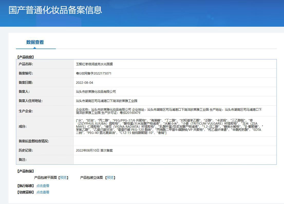Open the 数据查看 tab
This screenshot has width=284, height=204.
tap(35, 42)
